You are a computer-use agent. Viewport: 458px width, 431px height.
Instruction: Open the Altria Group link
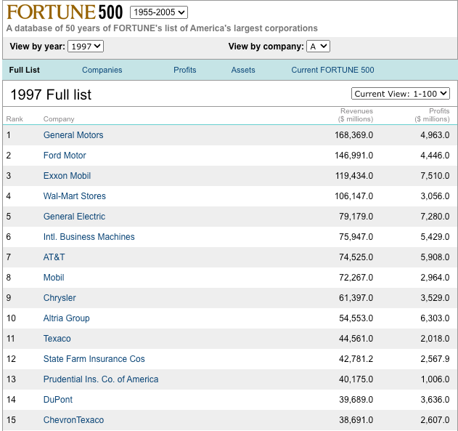tap(66, 318)
